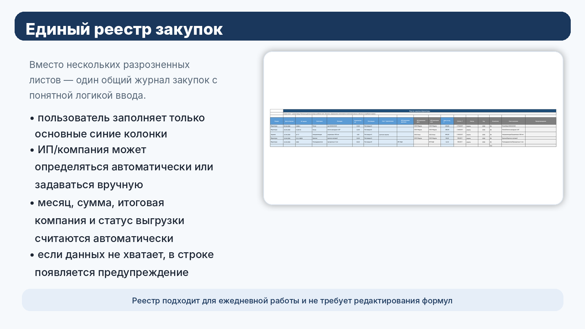
Task: Click the "Ключ выгрузки" column header
Action: pos(513,121)
